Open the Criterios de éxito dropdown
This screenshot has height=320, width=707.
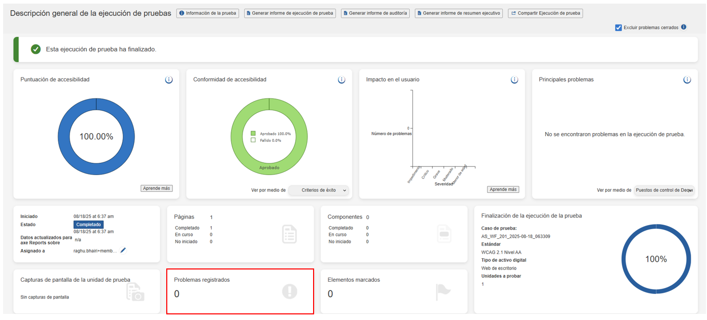(319, 190)
